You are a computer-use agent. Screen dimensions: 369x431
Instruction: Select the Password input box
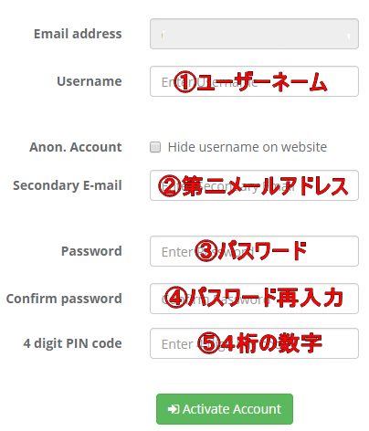pyautogui.click(x=254, y=251)
